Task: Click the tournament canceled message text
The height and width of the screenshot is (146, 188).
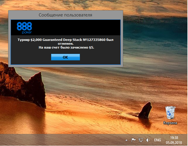Action: 66,42
